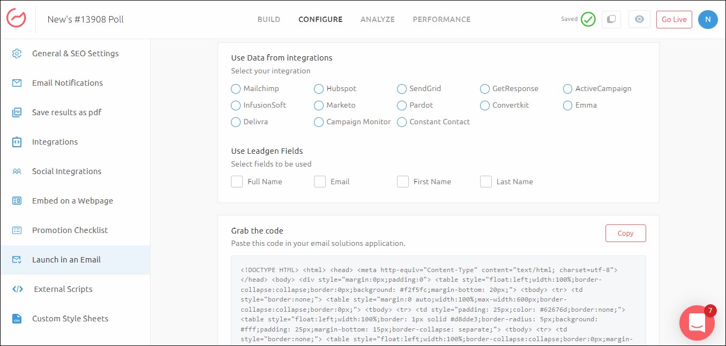Screen dimensions: 726x346
Task: Select the Hubspot radio option
Action: pyautogui.click(x=319, y=89)
